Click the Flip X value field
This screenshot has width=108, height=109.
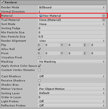[52, 45]
